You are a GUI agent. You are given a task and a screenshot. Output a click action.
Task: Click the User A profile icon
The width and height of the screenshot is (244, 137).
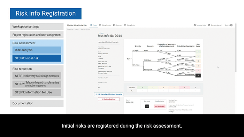point(231,25)
